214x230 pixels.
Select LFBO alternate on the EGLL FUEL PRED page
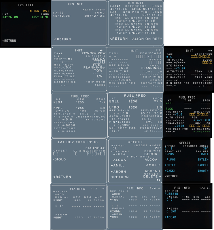click(x=114, y=107)
